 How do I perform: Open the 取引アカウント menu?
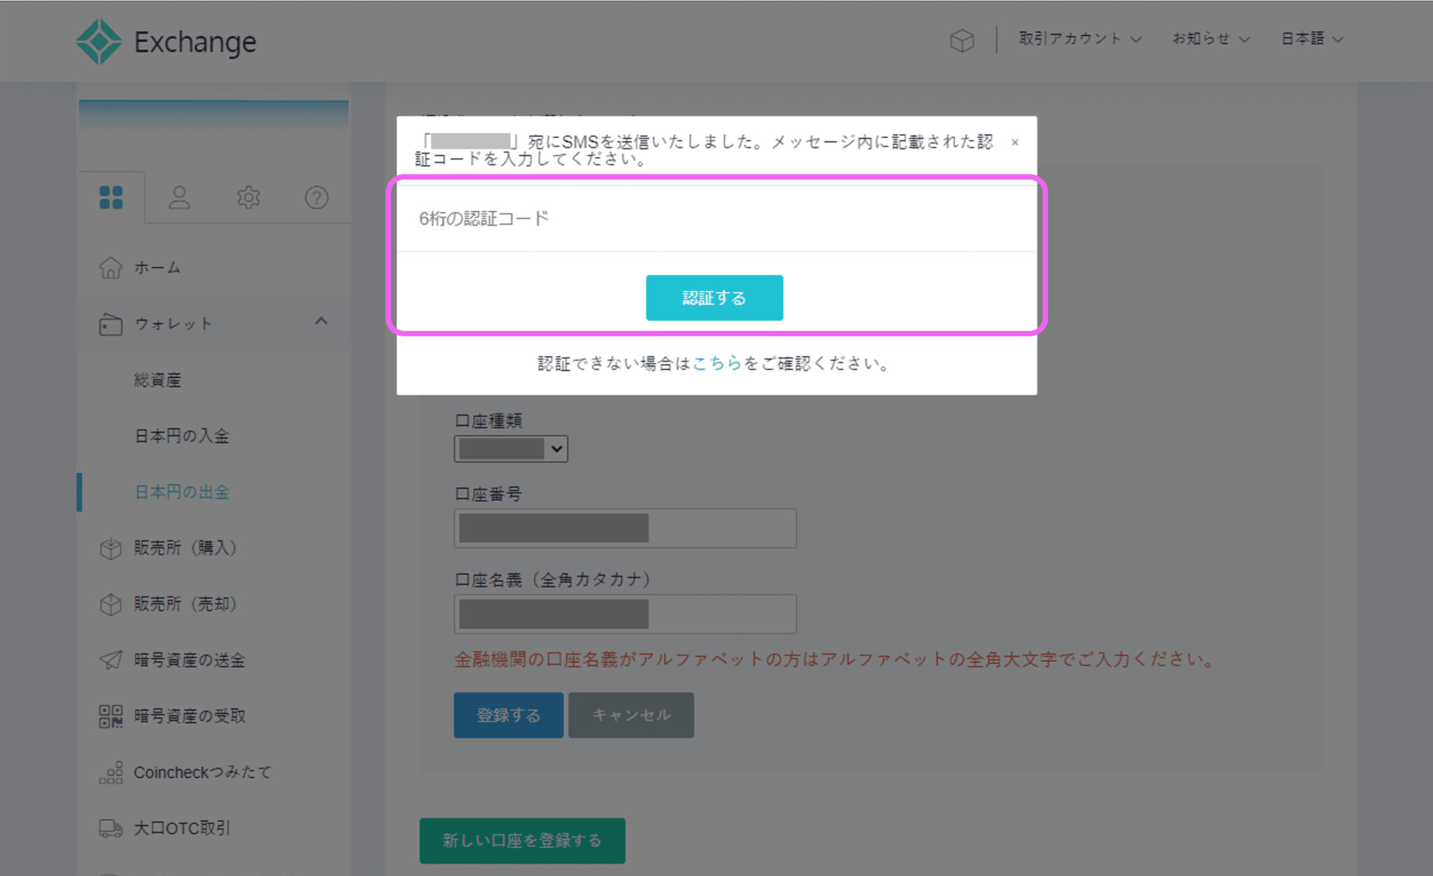pyautogui.click(x=1078, y=39)
